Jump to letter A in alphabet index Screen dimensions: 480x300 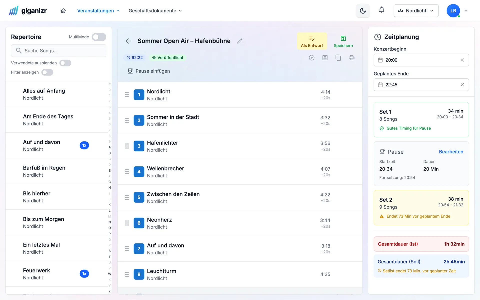tap(109, 147)
